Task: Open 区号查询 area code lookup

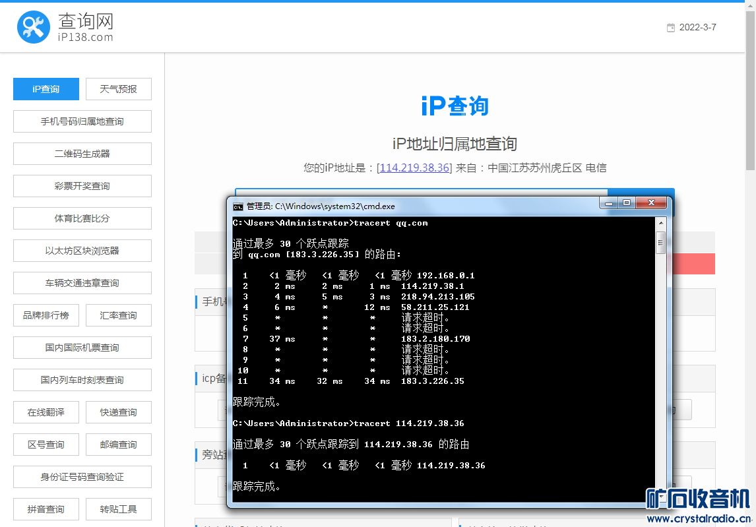Action: (x=46, y=445)
